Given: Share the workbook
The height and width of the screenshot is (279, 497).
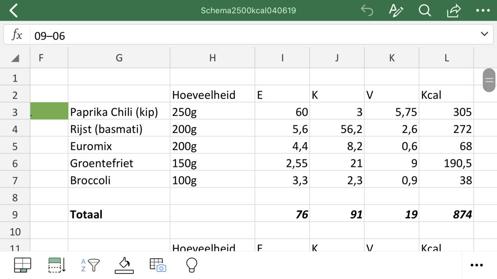Looking at the screenshot, I should pos(454,10).
